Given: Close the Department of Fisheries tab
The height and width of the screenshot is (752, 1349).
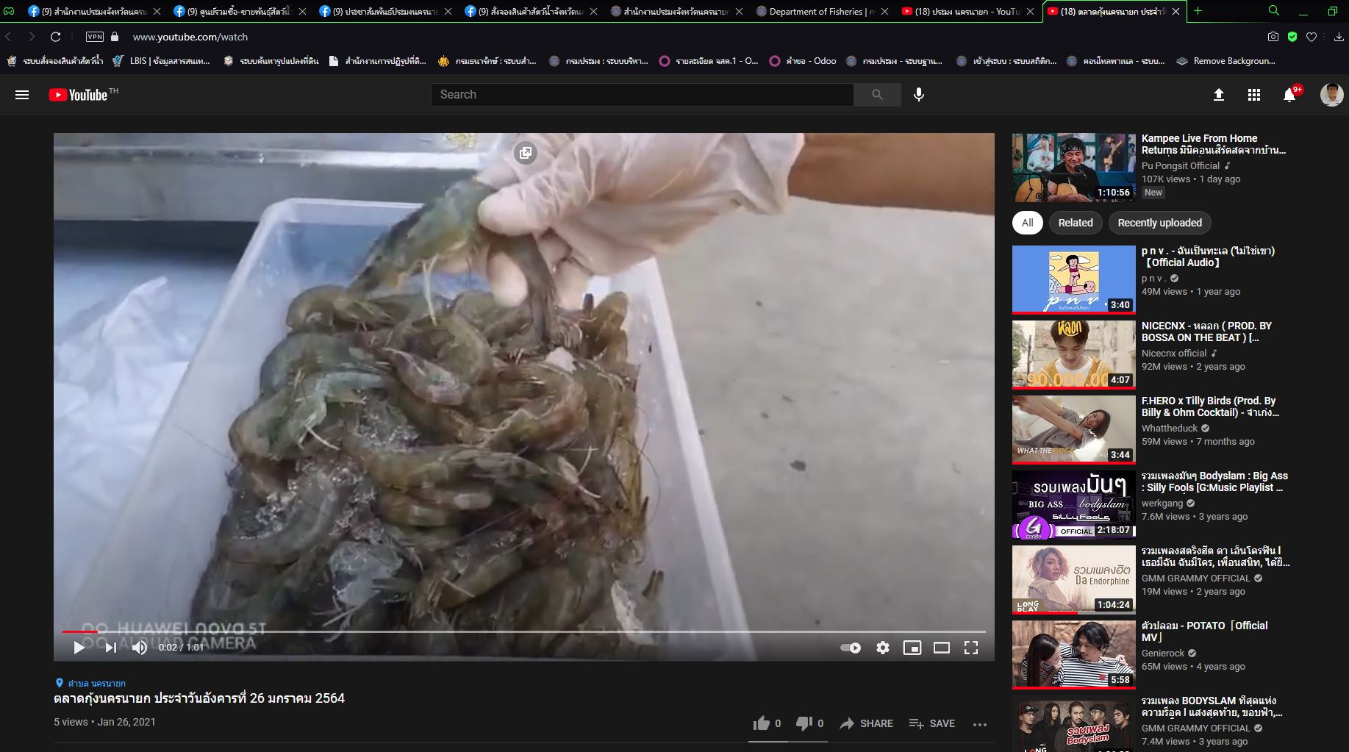Looking at the screenshot, I should tap(884, 11).
